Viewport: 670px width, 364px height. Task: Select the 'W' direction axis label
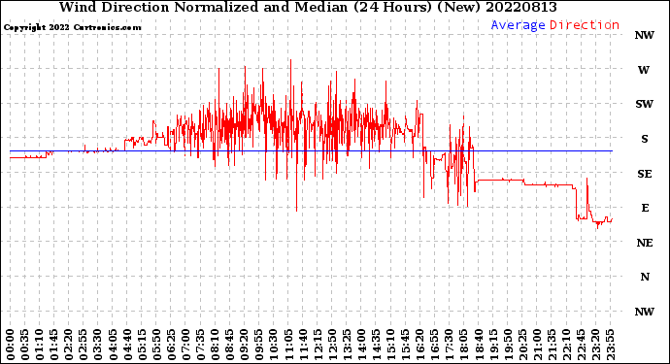(x=644, y=70)
